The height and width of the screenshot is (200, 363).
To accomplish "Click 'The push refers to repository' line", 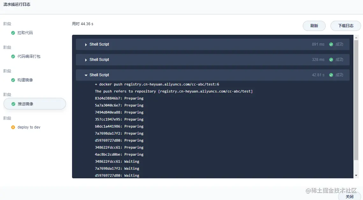I will [174, 91].
